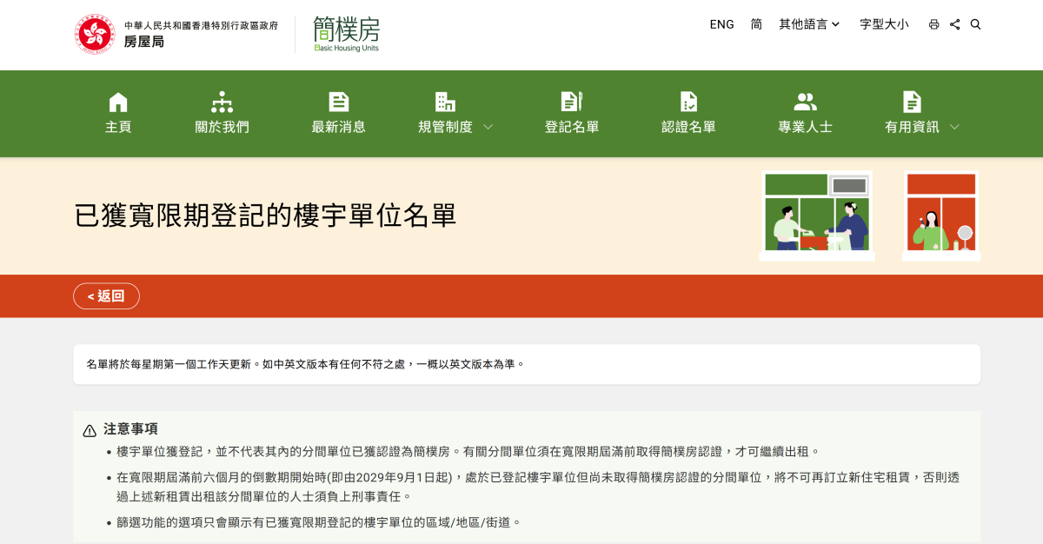Click the 最新消息 document icon
Screen dimensions: 1043x544
pos(338,103)
